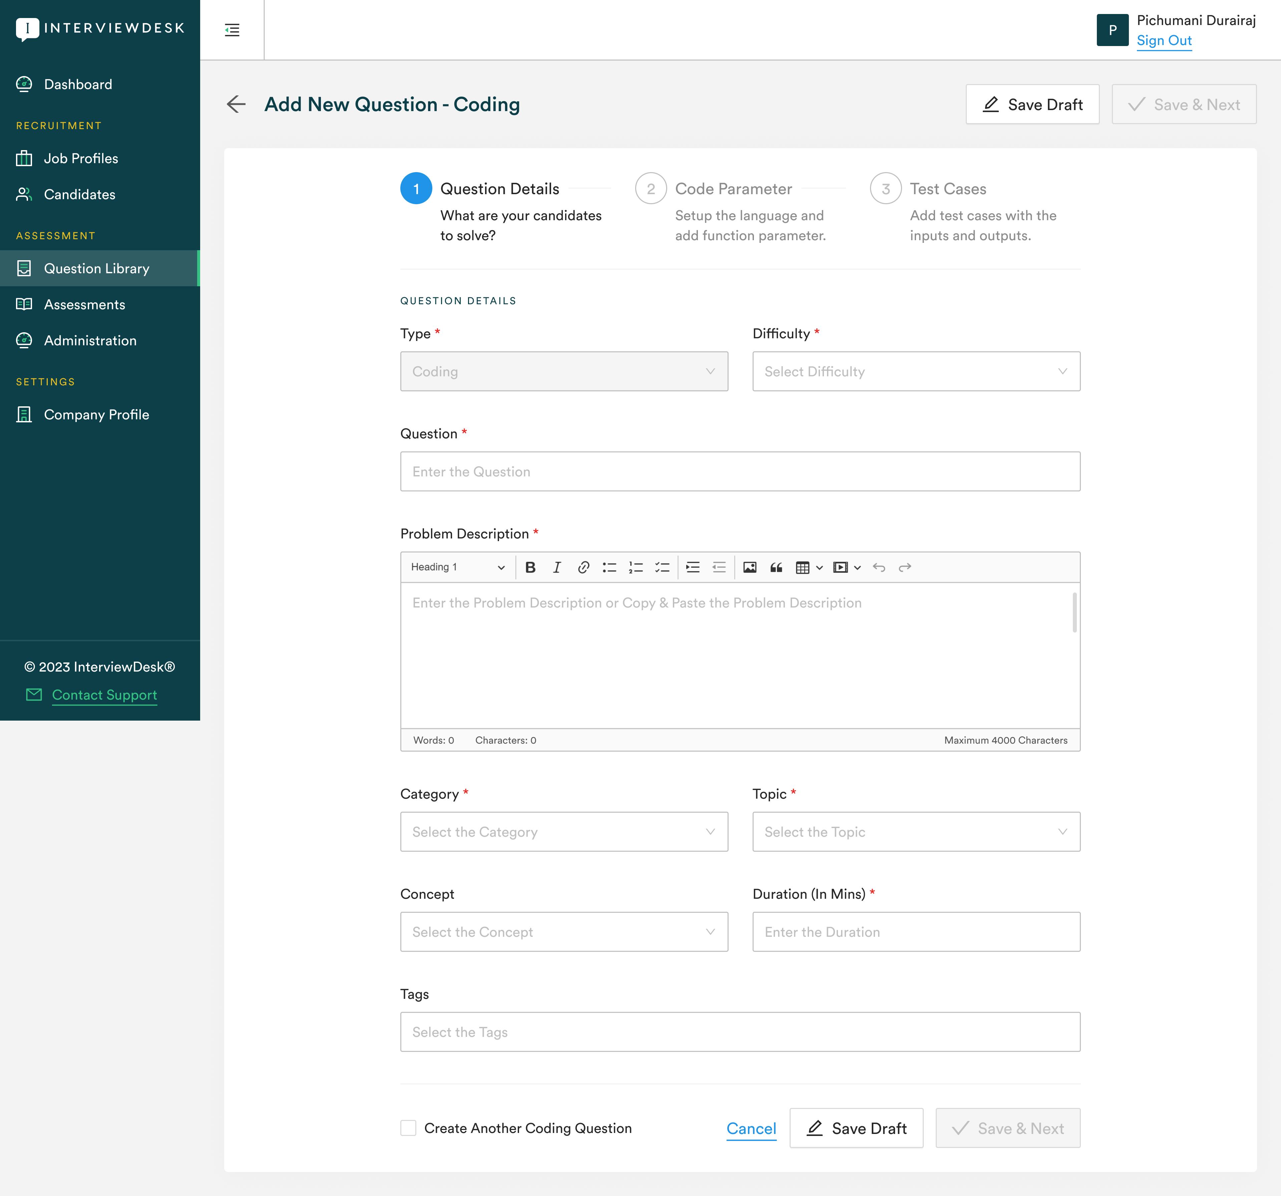Insert an image into the problem description
The width and height of the screenshot is (1281, 1196).
749,567
